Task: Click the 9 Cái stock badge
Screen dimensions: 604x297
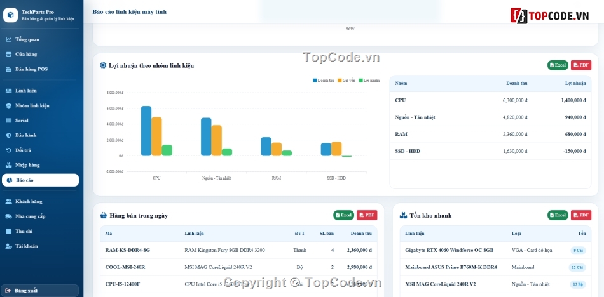Action: tap(578, 251)
